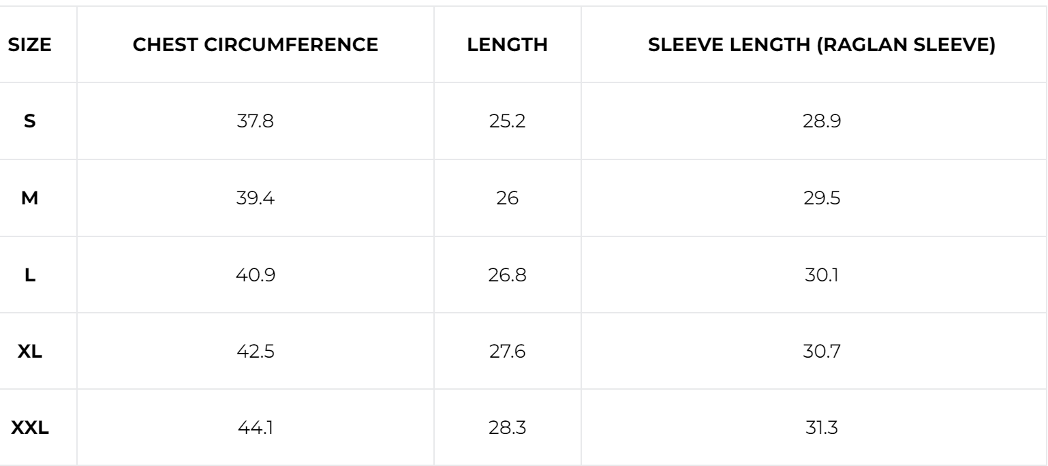1048x466 pixels.
Task: Click length value 27.6 for size XL
Action: pyautogui.click(x=508, y=353)
